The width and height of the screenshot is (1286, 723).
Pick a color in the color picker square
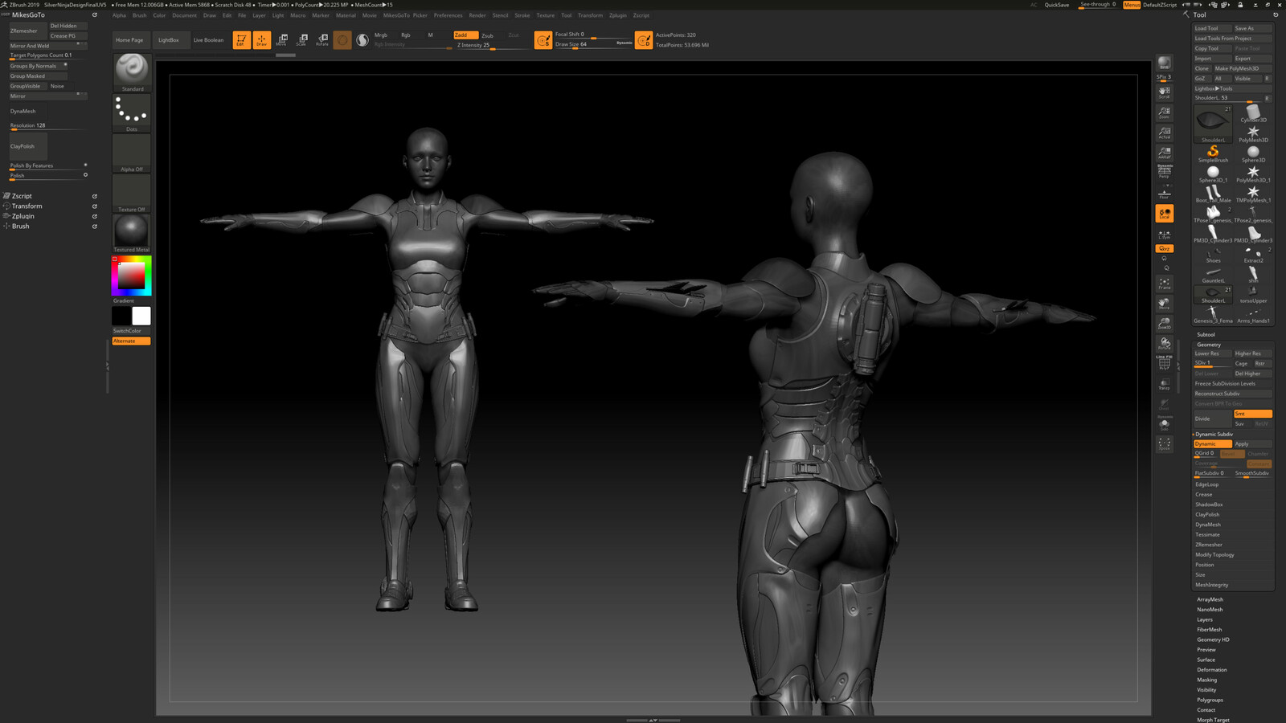point(132,276)
